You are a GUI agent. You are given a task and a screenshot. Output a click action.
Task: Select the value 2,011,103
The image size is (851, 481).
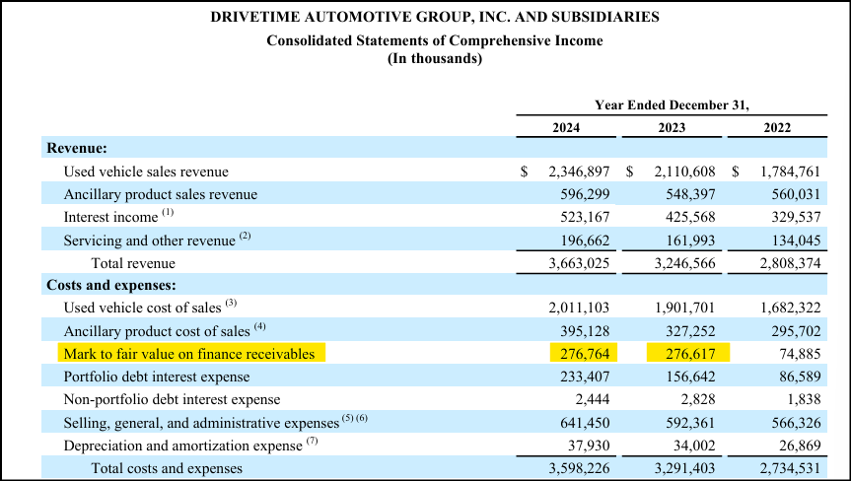pos(579,308)
